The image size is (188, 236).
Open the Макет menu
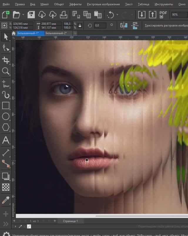click(45, 4)
